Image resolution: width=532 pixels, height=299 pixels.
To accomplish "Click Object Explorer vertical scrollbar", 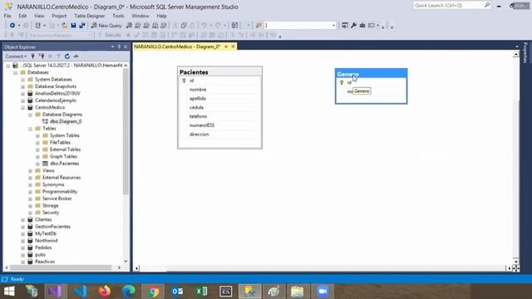I will (126, 132).
